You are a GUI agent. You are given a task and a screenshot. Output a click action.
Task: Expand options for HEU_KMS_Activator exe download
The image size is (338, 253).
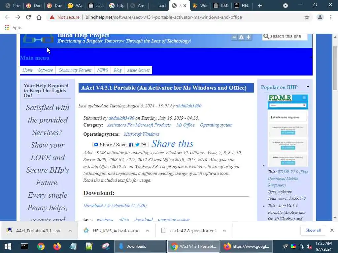click(x=148, y=231)
